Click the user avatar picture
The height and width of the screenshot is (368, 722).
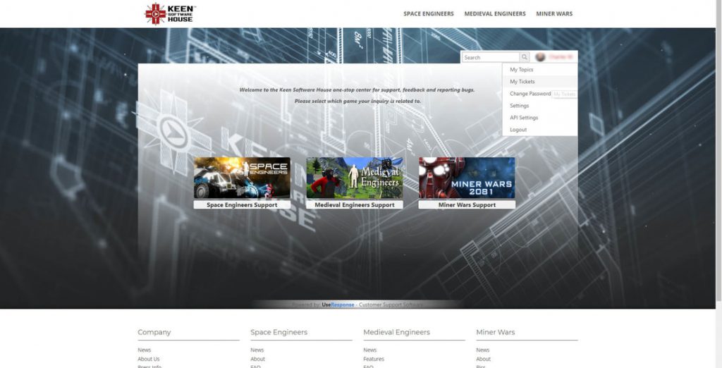point(540,56)
